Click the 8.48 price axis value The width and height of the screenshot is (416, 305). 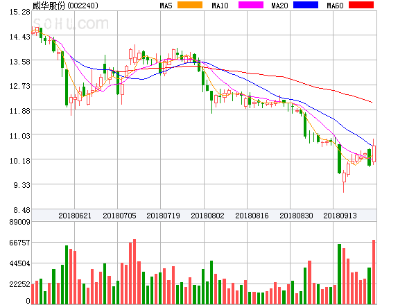[x=21, y=210]
